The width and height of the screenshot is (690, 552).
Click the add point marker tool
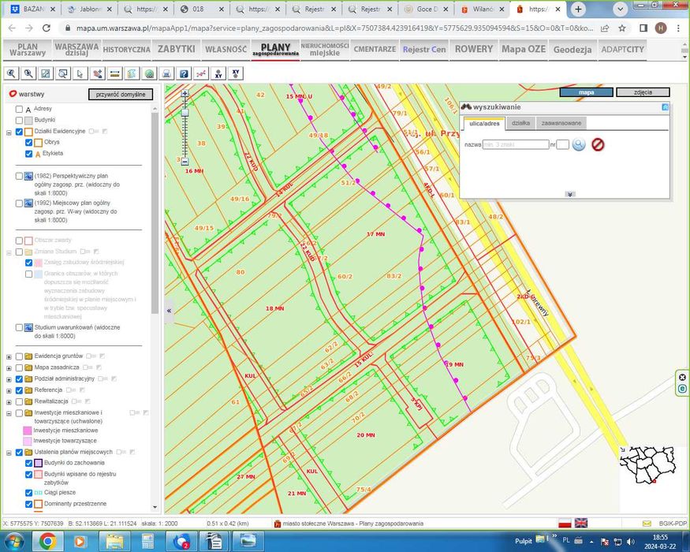coord(98,73)
